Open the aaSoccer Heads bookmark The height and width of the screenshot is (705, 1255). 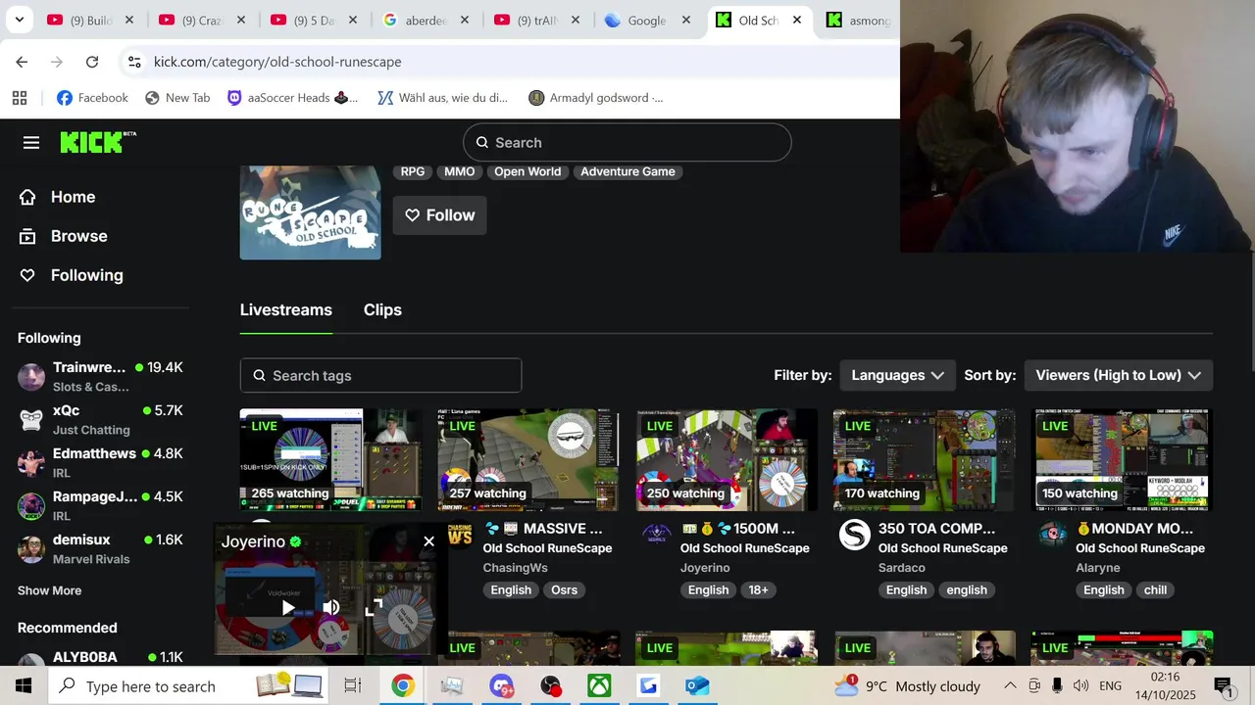292,98
